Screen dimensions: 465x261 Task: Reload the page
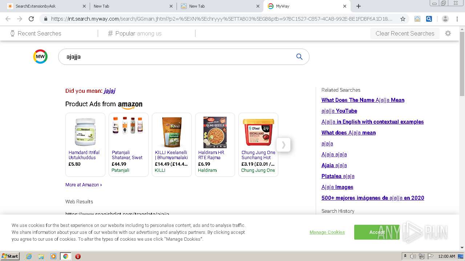pos(31,19)
